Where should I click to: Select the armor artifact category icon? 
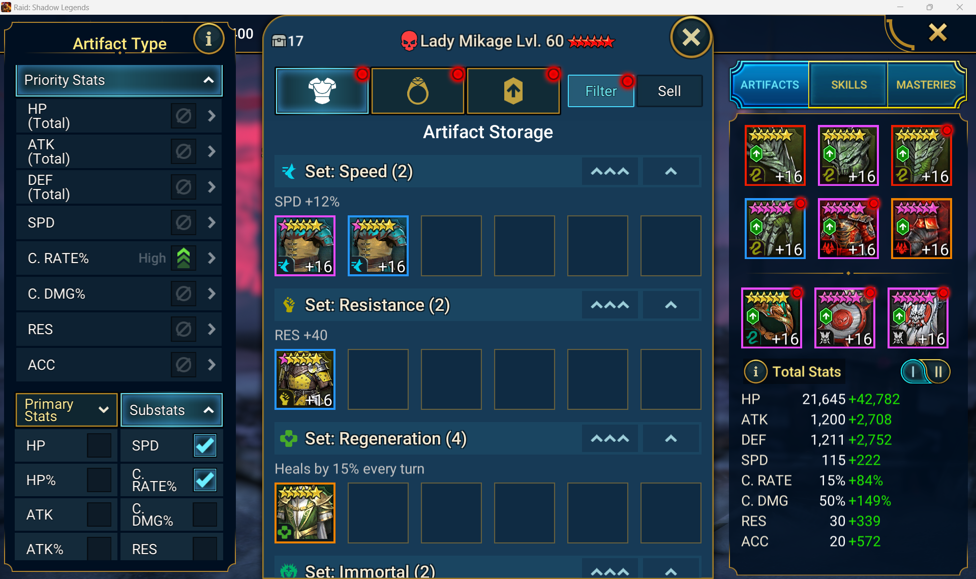coord(322,91)
